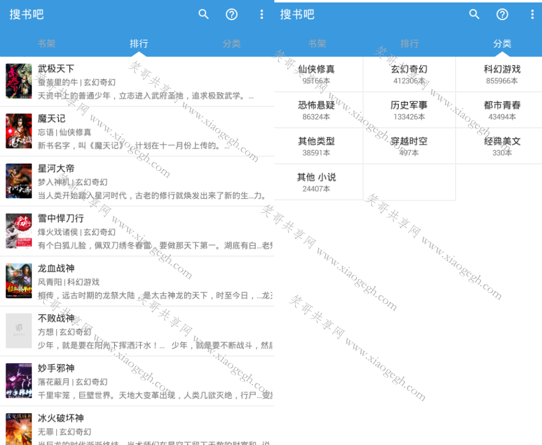The width and height of the screenshot is (542, 445).
Task: Open 武极天下 book cover thumbnail
Action: [x=19, y=81]
